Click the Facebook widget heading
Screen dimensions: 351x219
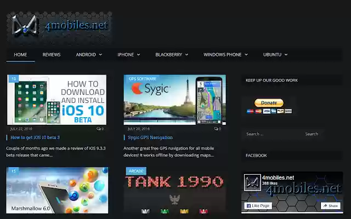256,155
